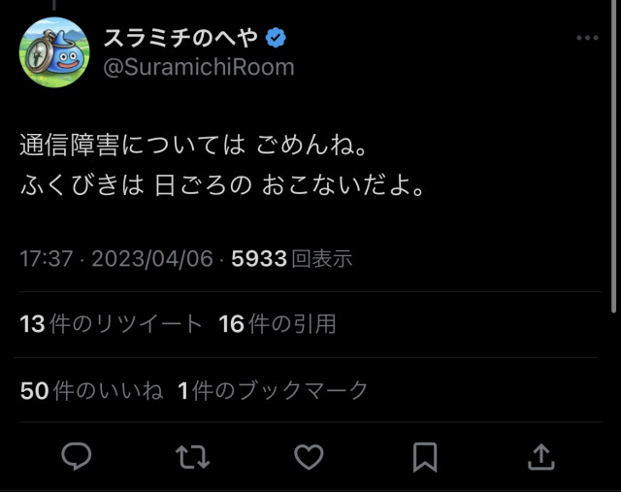Viewport: 621px width, 492px height.
Task: Click the @SuramichiRoom handle
Action: coord(198,67)
